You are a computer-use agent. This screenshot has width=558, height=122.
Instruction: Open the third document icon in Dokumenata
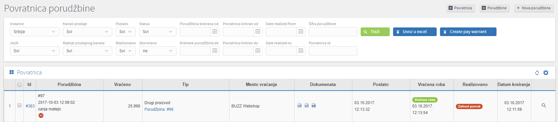click(x=314, y=106)
